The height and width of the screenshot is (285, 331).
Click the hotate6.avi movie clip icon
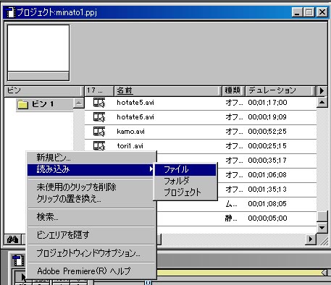99,117
